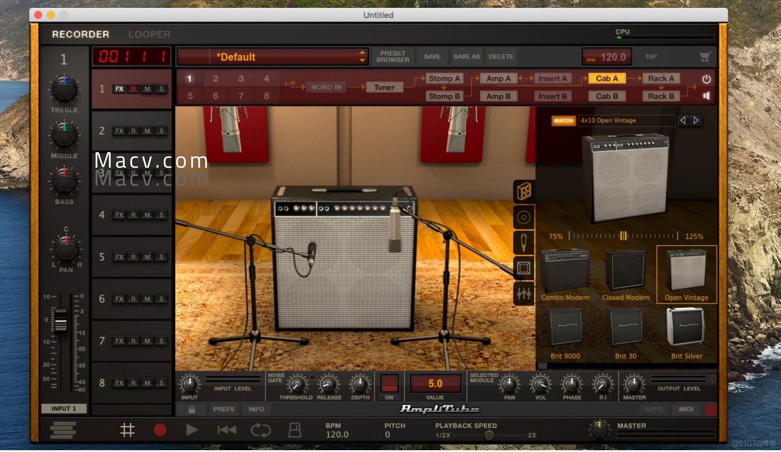Select previous cabinet with left arrow

coord(683,120)
